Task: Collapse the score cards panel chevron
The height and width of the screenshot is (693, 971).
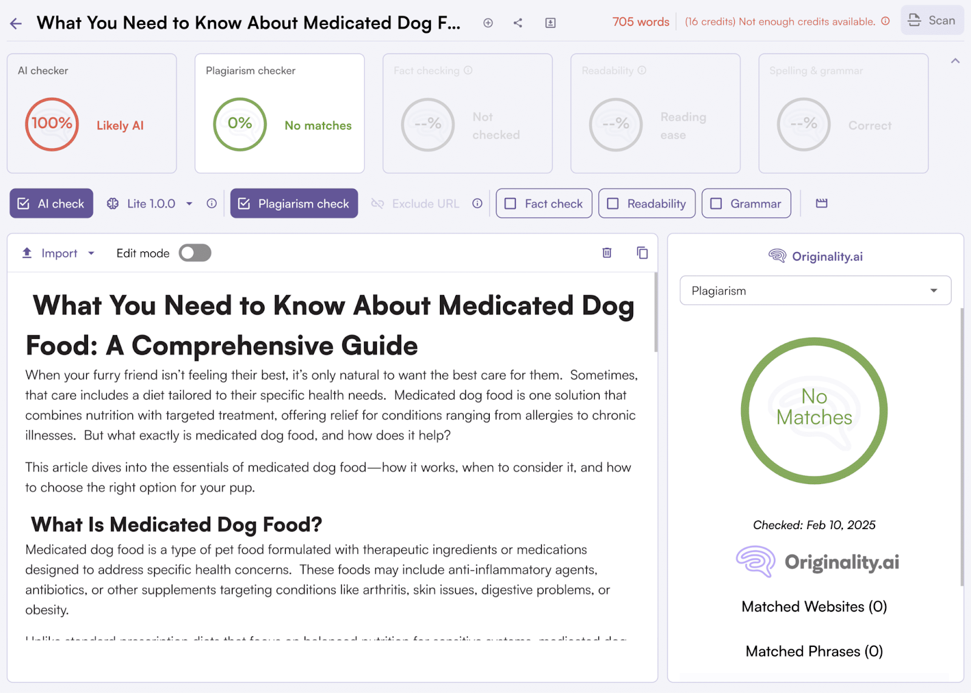Action: pos(955,61)
